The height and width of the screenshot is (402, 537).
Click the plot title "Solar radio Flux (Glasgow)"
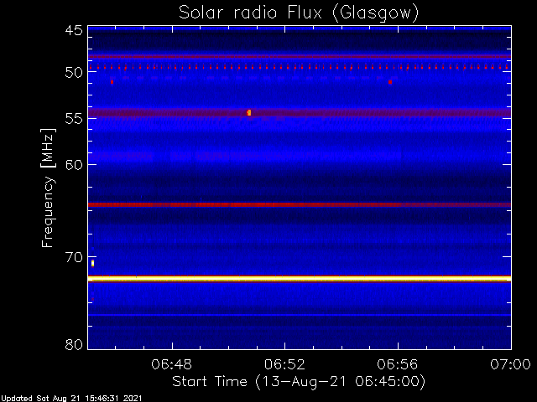tap(299, 13)
